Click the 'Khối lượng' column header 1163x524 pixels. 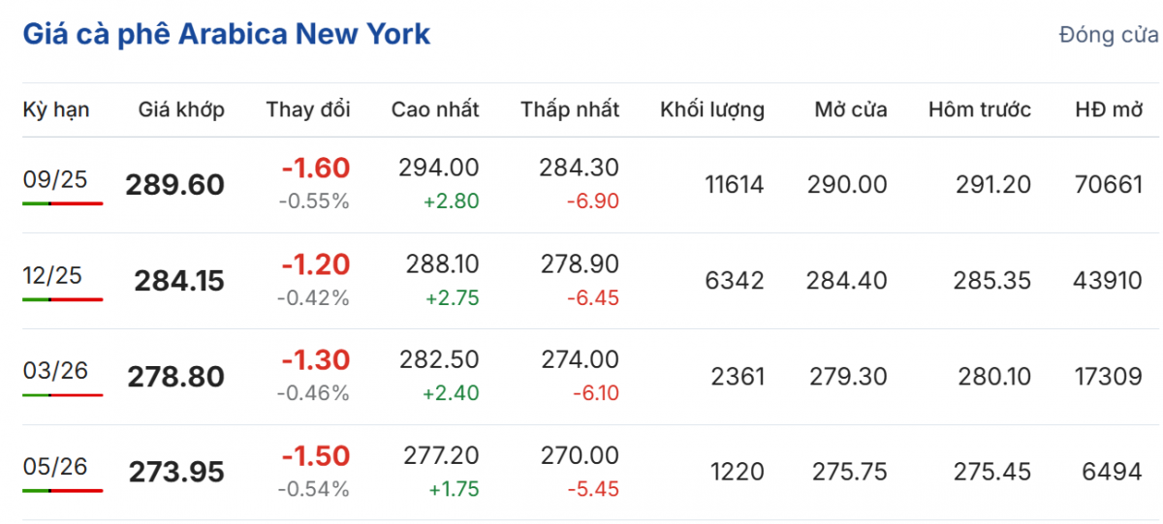click(x=712, y=109)
